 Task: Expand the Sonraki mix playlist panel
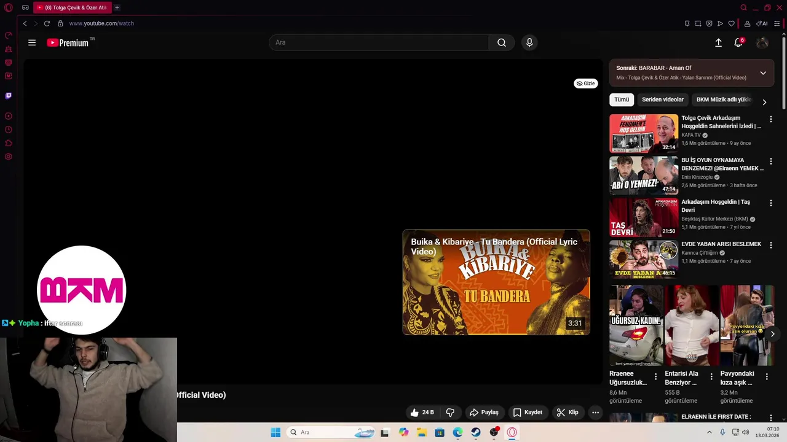[763, 73]
